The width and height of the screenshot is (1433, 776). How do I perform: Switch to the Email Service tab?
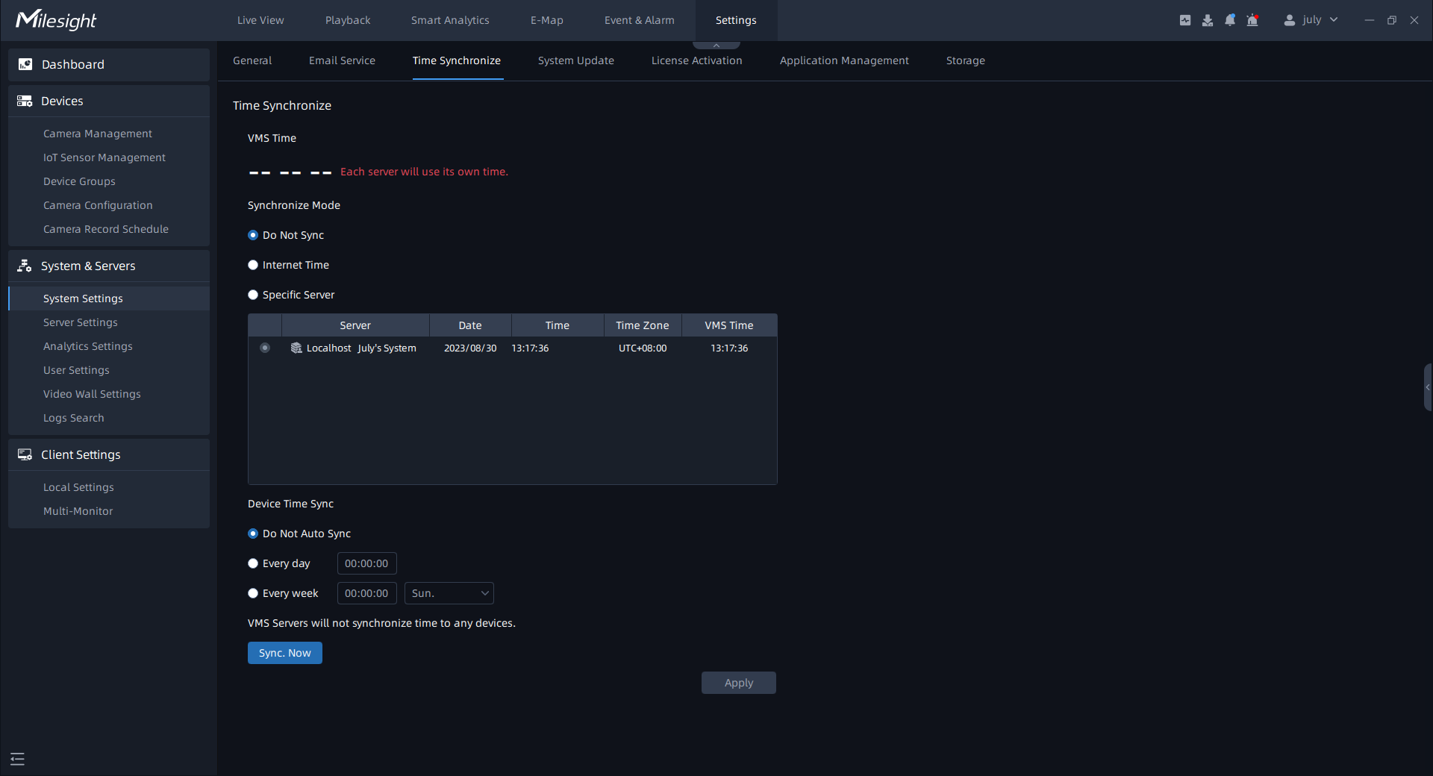pyautogui.click(x=342, y=60)
